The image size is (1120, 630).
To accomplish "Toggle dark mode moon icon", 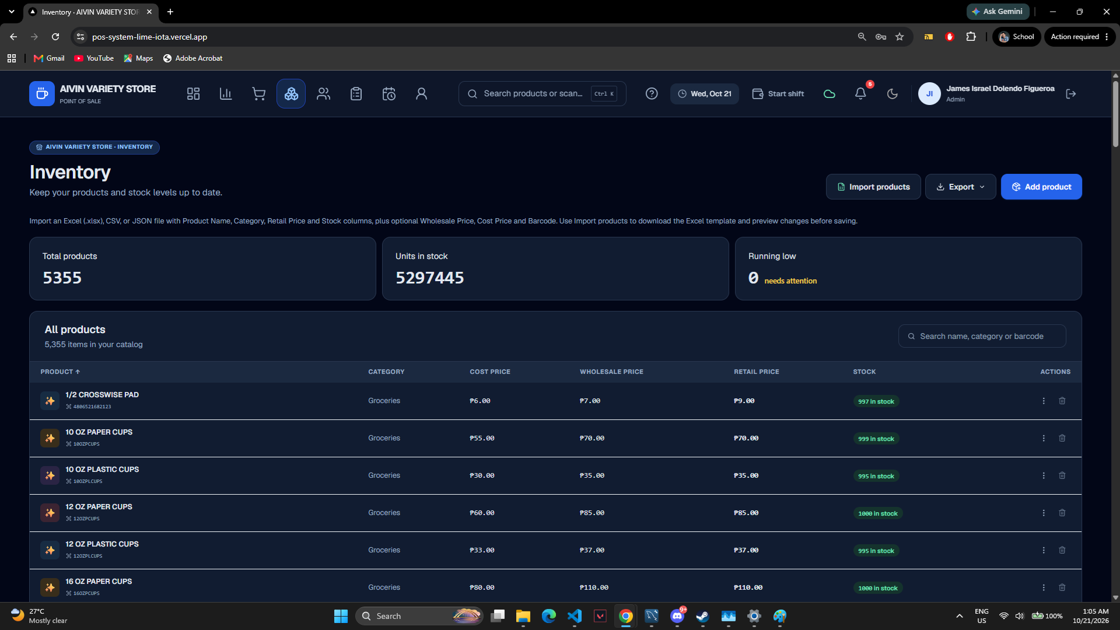I will (892, 94).
